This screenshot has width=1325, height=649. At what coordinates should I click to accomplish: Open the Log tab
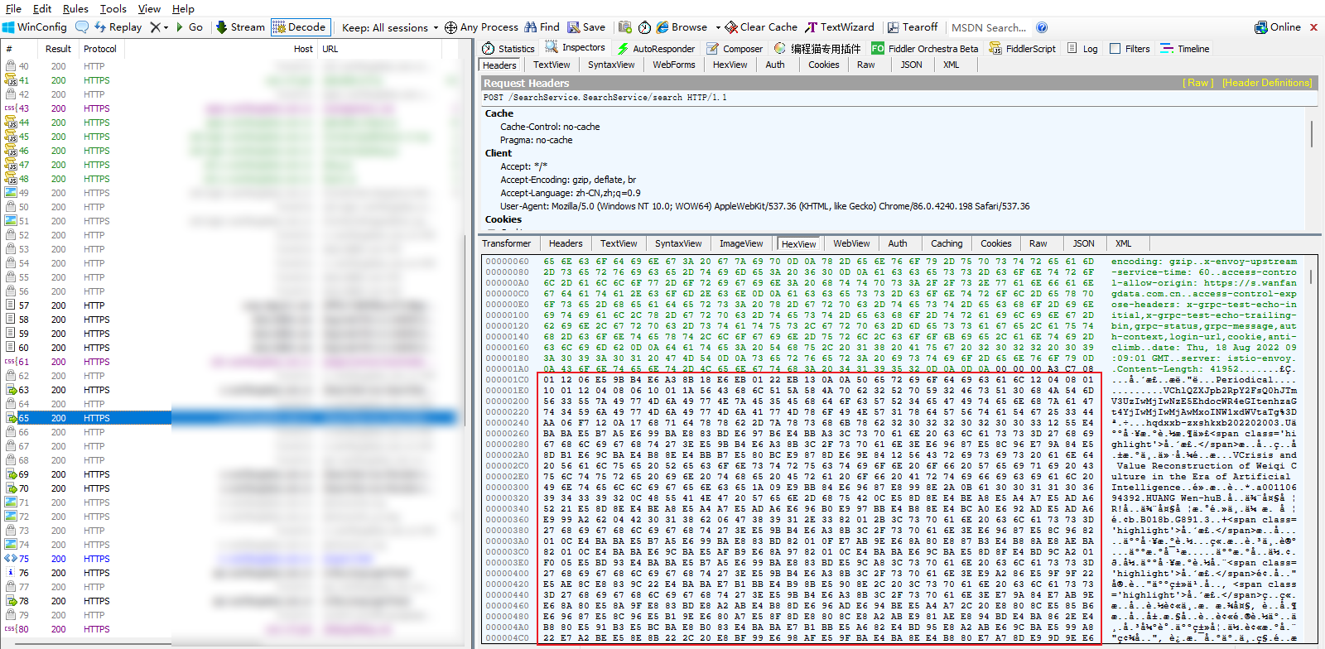pyautogui.click(x=1082, y=49)
